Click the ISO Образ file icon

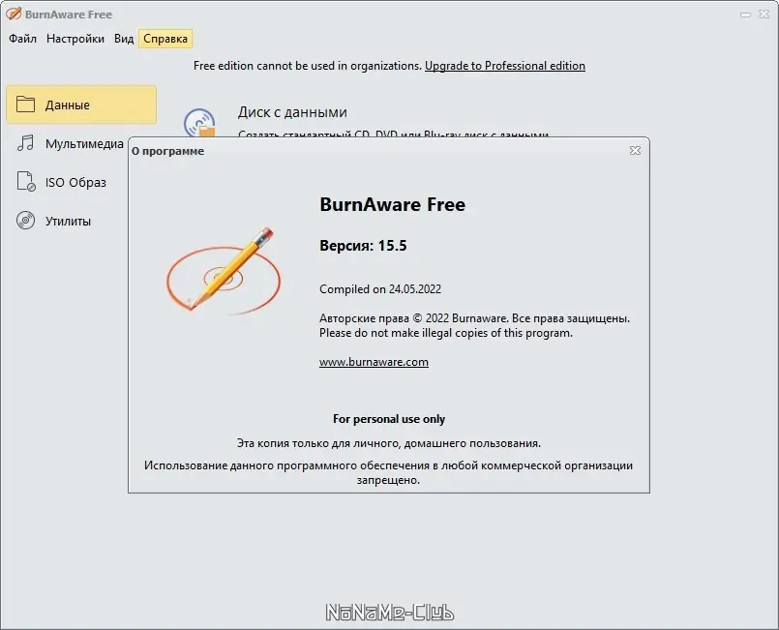tap(26, 181)
